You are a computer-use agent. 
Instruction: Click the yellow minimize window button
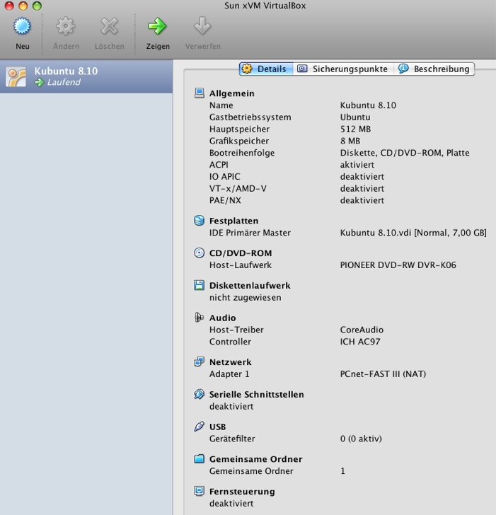pos(23,6)
